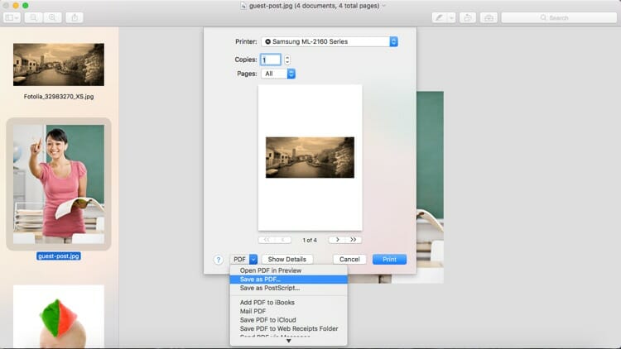Open the markup toolbox icon
621x349 pixels.
click(x=489, y=17)
